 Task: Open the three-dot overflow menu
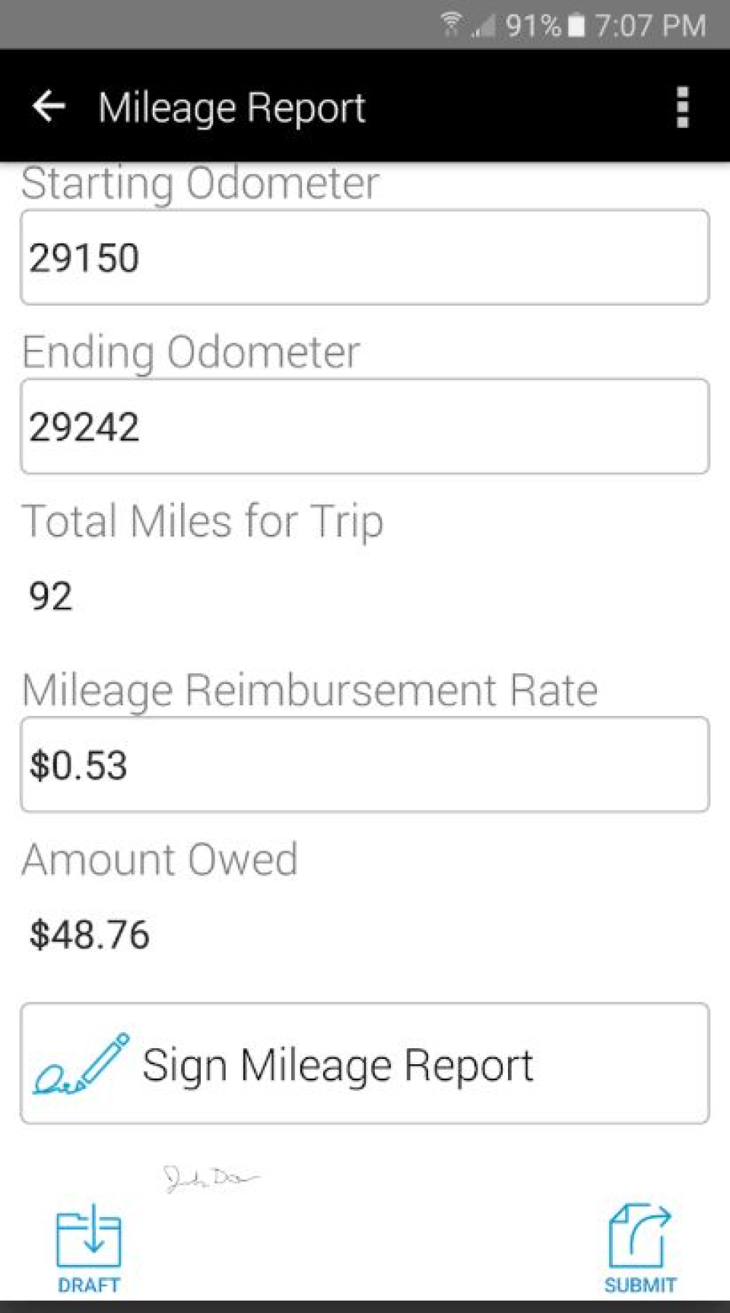point(682,107)
